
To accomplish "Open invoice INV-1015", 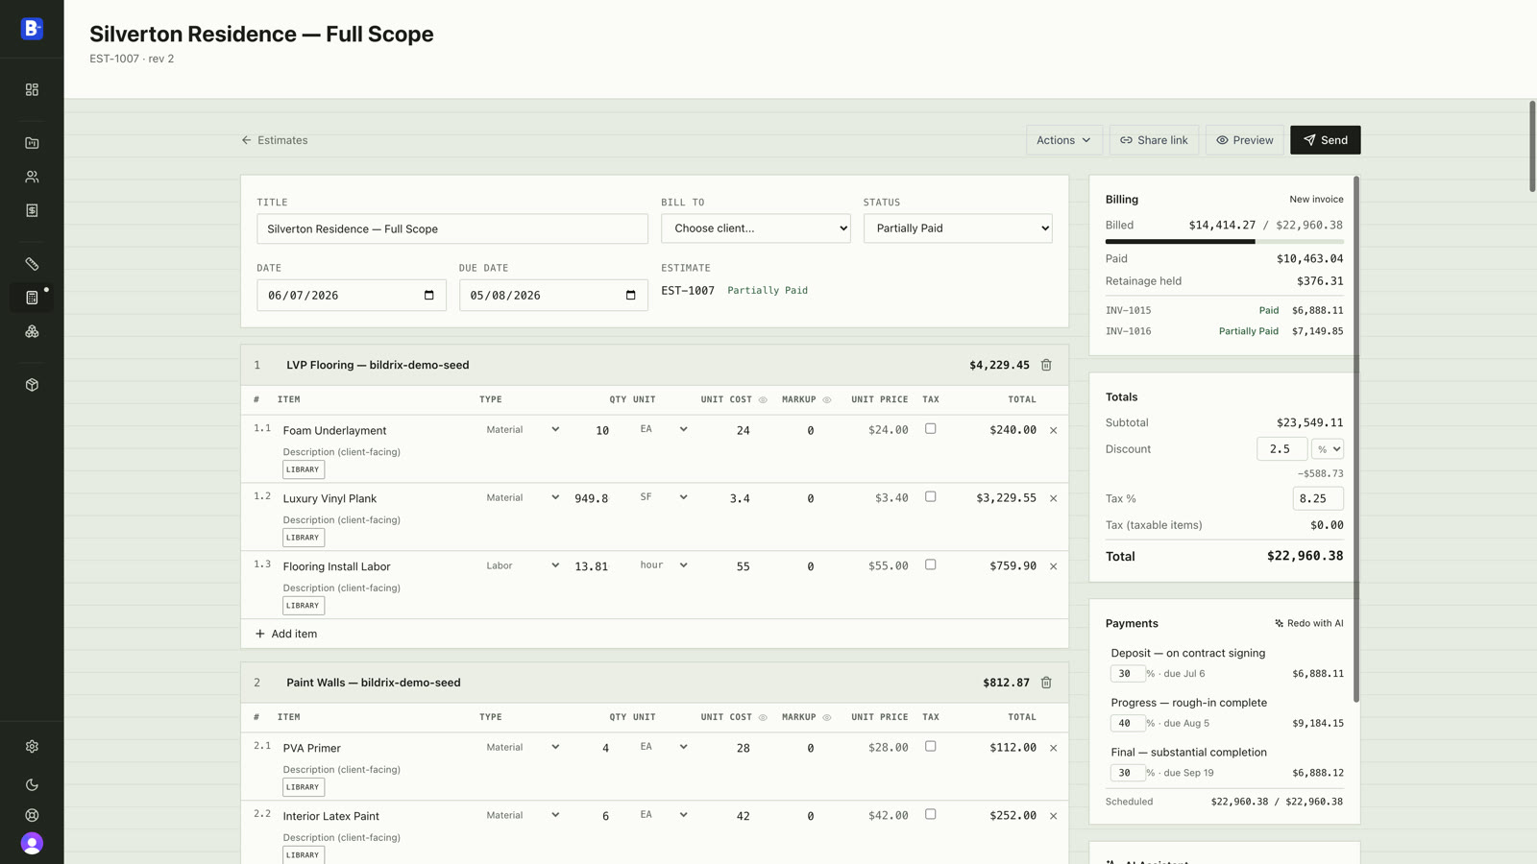I will tap(1225, 311).
